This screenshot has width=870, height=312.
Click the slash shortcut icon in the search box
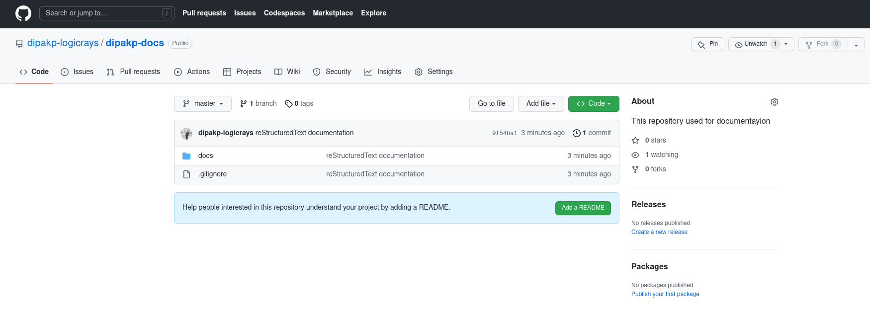point(167,13)
